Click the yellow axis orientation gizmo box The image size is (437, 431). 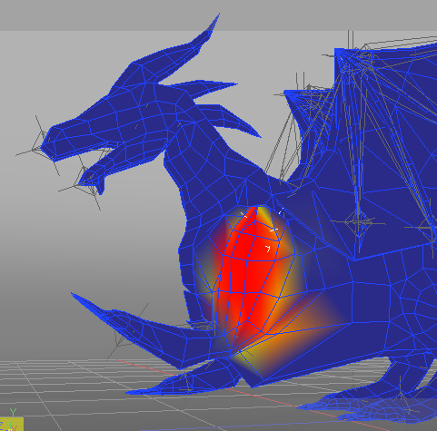[12, 424]
